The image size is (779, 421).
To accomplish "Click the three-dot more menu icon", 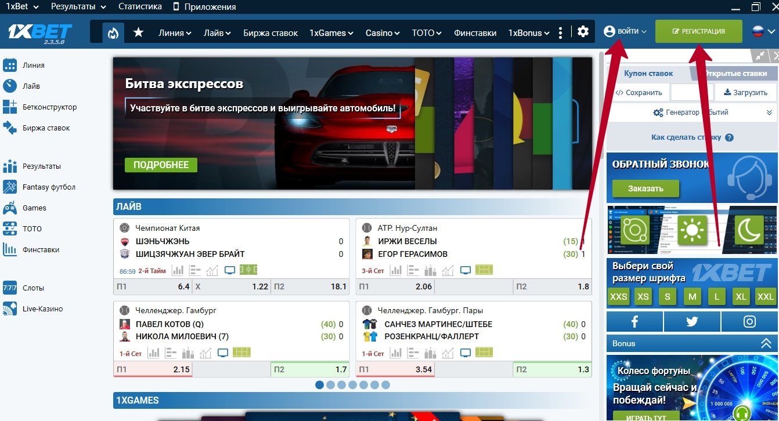I will 560,32.
